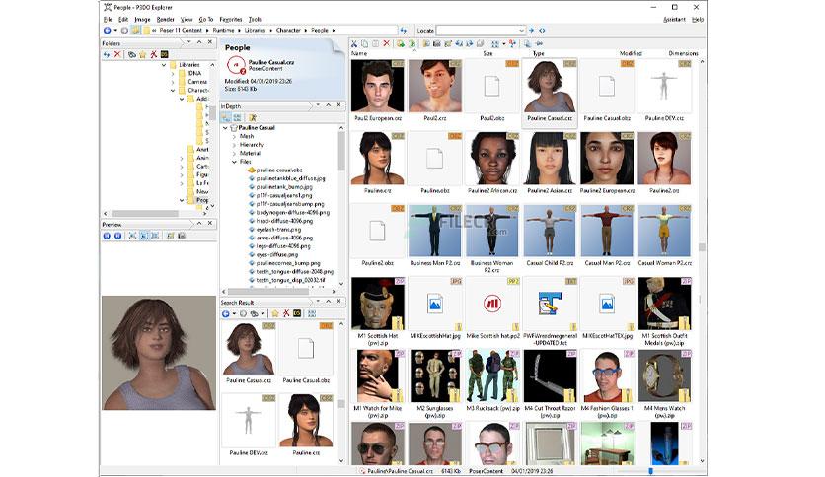This screenshot has width=825, height=477.
Task: Select the Pauline2 African.cr2 thumbnail
Action: tap(492, 164)
